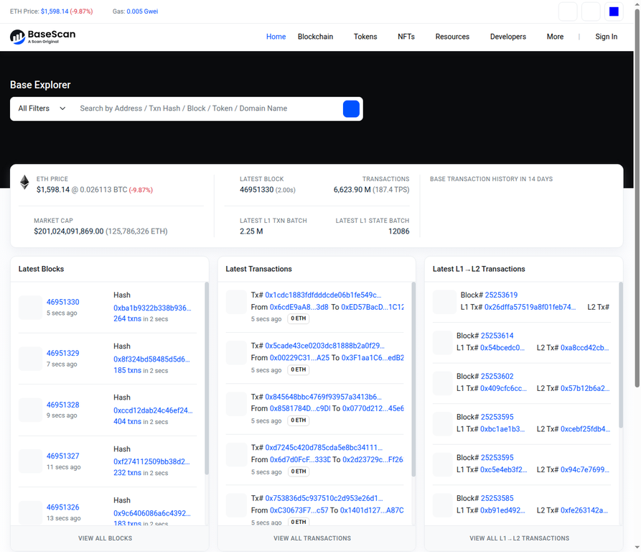
Task: Open the More menu
Action: (555, 37)
